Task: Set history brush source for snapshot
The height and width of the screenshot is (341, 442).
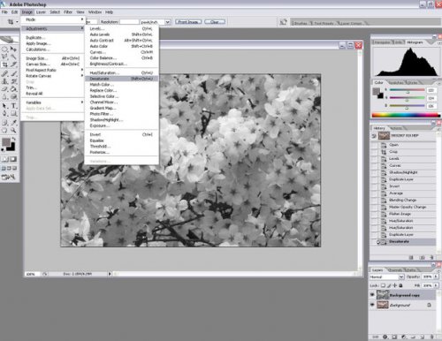Action: pyautogui.click(x=374, y=136)
